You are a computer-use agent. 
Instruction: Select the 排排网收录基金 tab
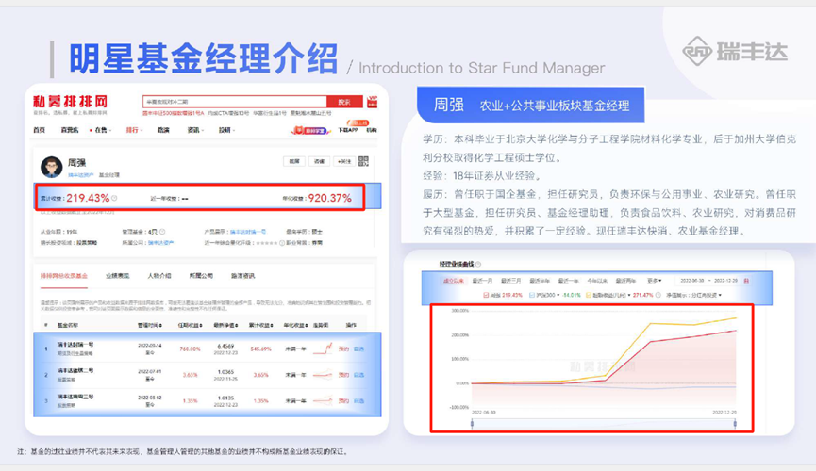pos(64,276)
